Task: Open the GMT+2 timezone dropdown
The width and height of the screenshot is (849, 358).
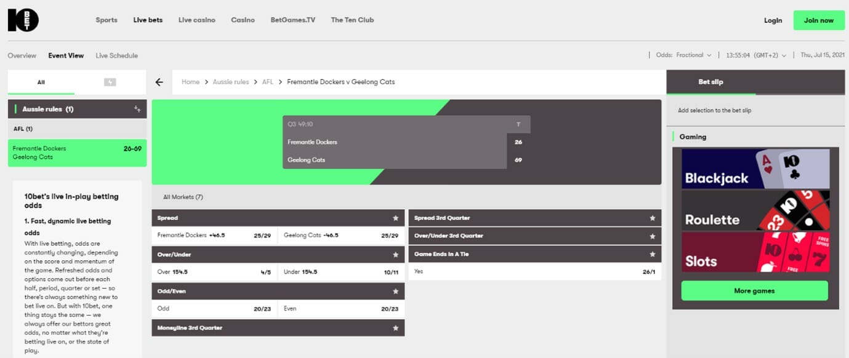Action: (x=756, y=55)
